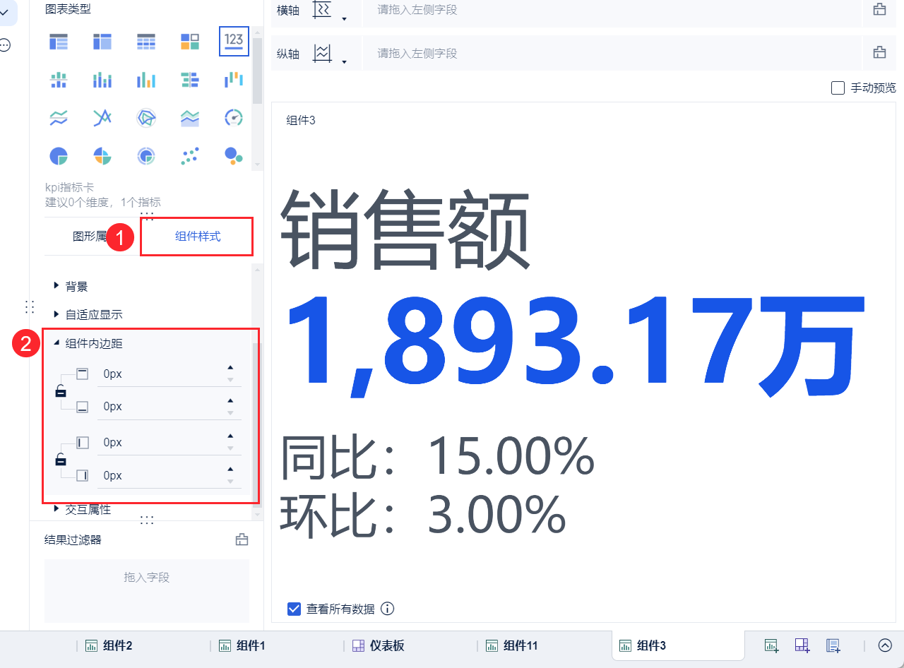Expand the 交互属性 section
Screen dimensions: 904x668
(x=56, y=509)
